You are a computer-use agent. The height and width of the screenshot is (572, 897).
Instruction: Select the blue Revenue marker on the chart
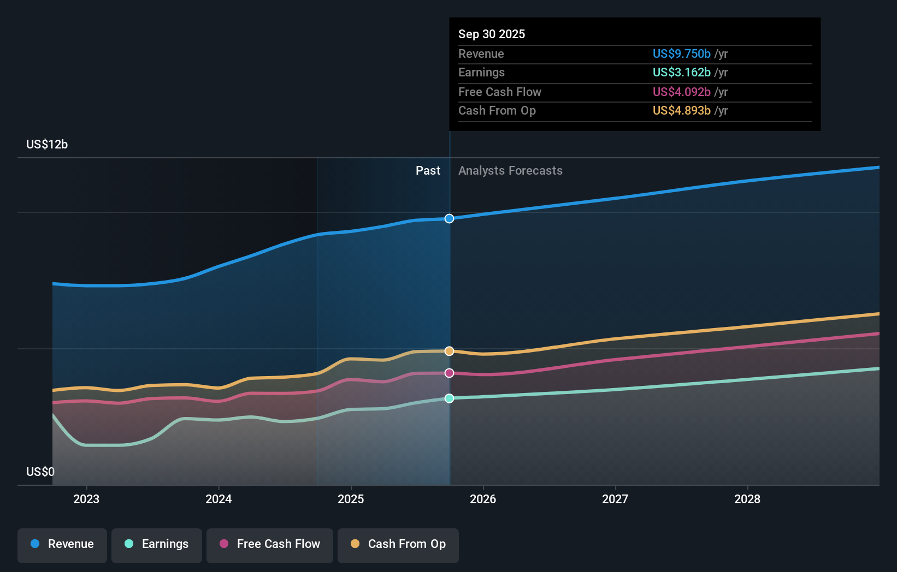449,218
